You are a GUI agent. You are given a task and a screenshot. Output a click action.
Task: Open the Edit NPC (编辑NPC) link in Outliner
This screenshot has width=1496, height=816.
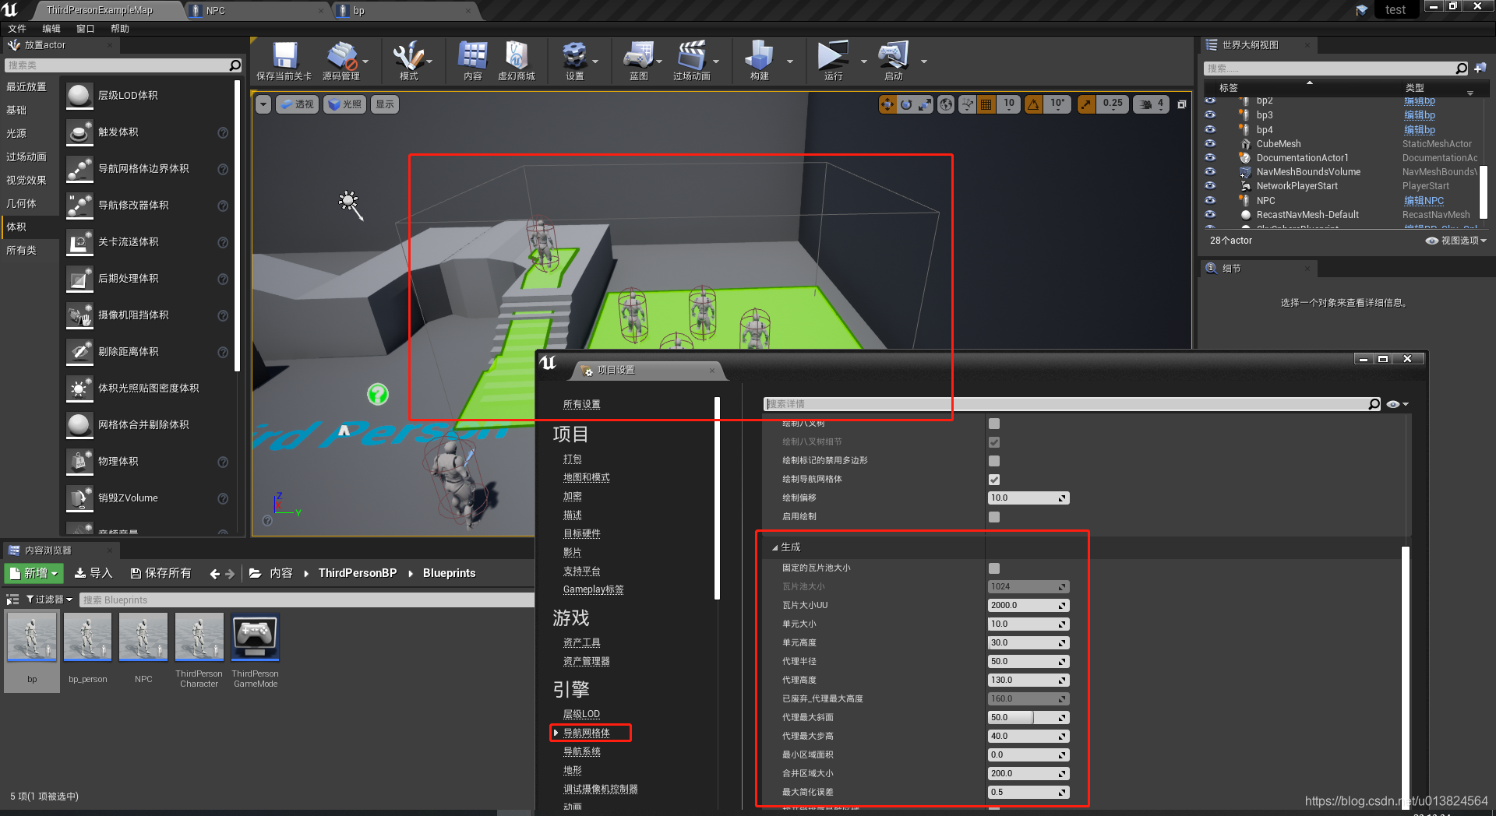point(1424,200)
